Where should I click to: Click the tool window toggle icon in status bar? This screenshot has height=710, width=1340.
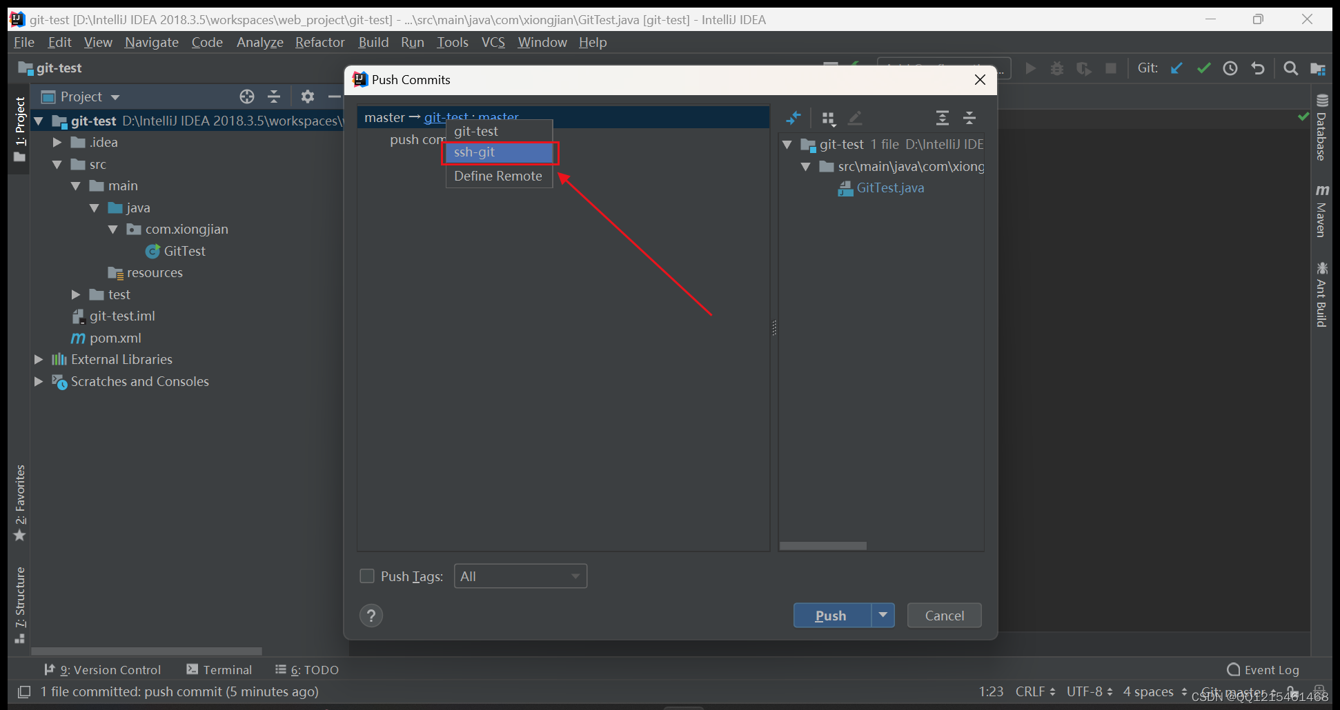(x=24, y=691)
